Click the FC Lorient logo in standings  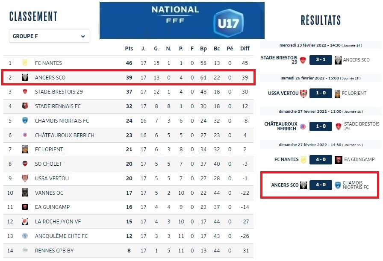(25, 150)
